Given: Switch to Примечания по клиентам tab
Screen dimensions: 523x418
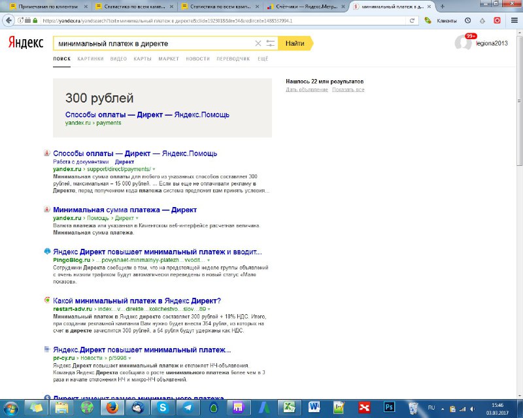Looking at the screenshot, I should (47, 7).
